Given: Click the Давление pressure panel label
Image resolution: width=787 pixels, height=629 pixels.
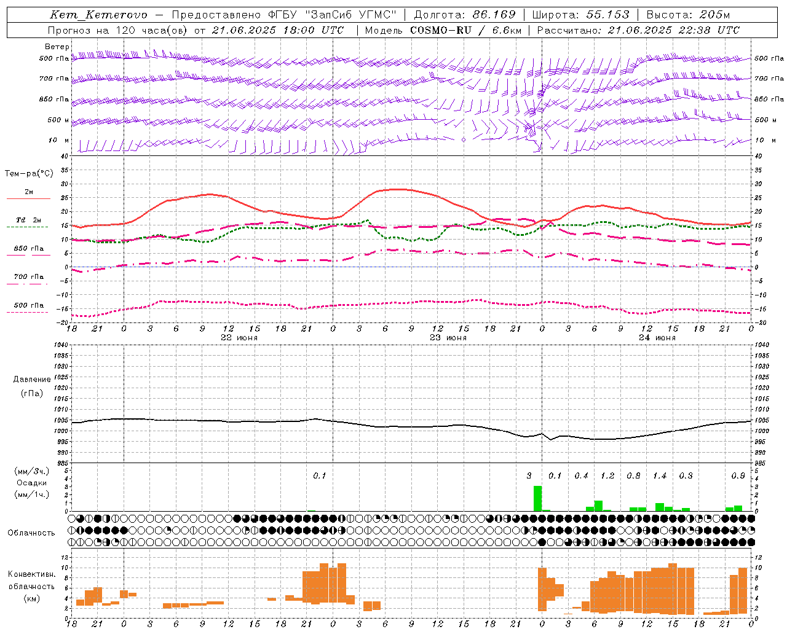Looking at the screenshot, I should pyautogui.click(x=31, y=380).
